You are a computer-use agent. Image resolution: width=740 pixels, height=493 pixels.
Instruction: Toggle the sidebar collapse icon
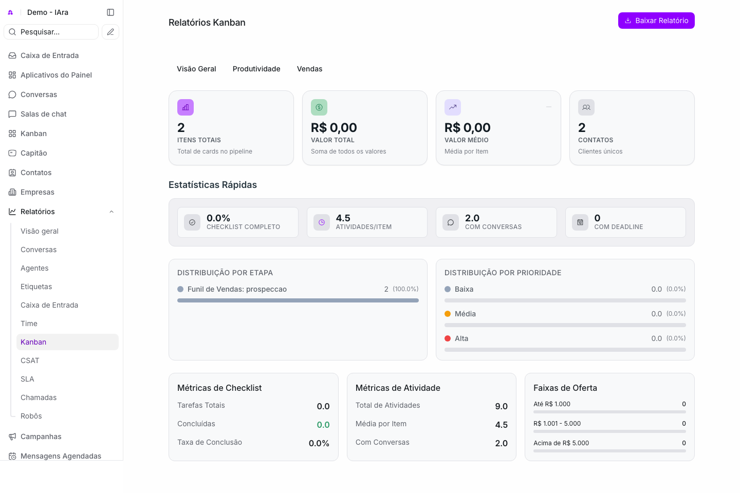110,12
